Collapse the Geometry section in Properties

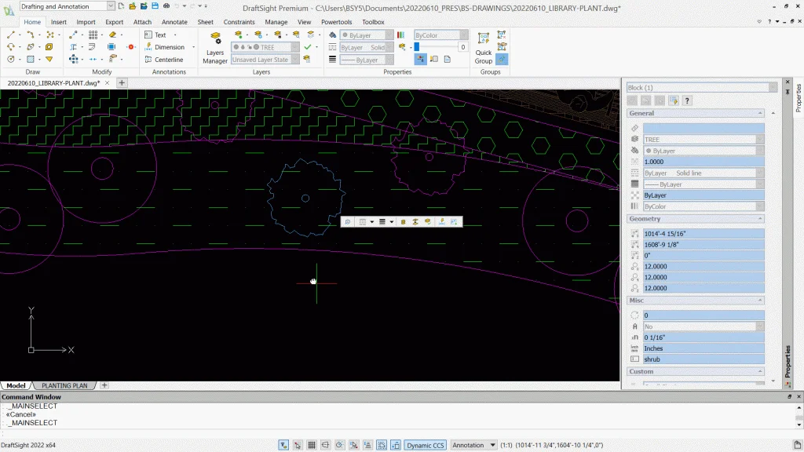point(760,219)
